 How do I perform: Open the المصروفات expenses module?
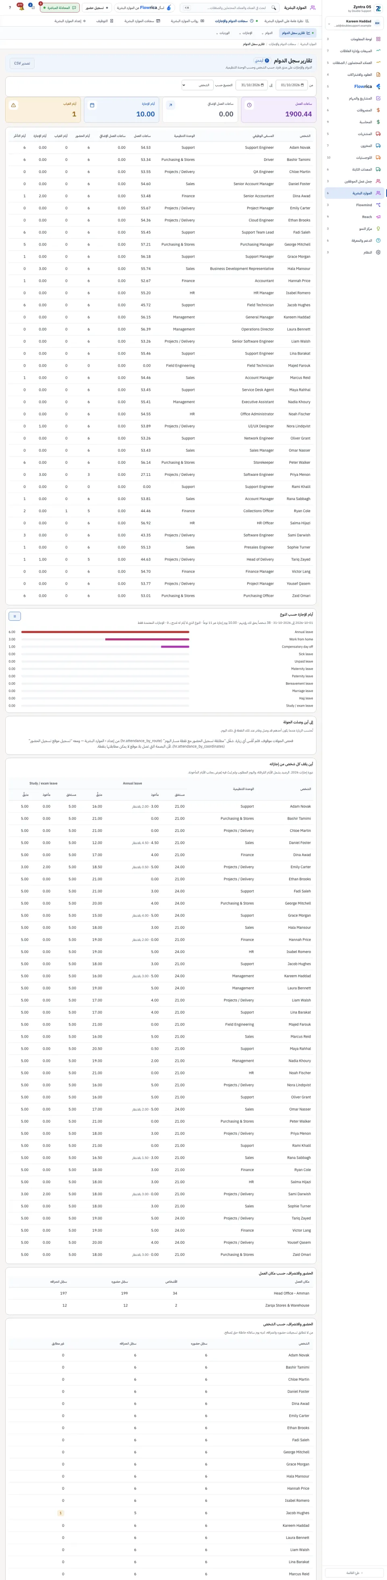pyautogui.click(x=354, y=110)
